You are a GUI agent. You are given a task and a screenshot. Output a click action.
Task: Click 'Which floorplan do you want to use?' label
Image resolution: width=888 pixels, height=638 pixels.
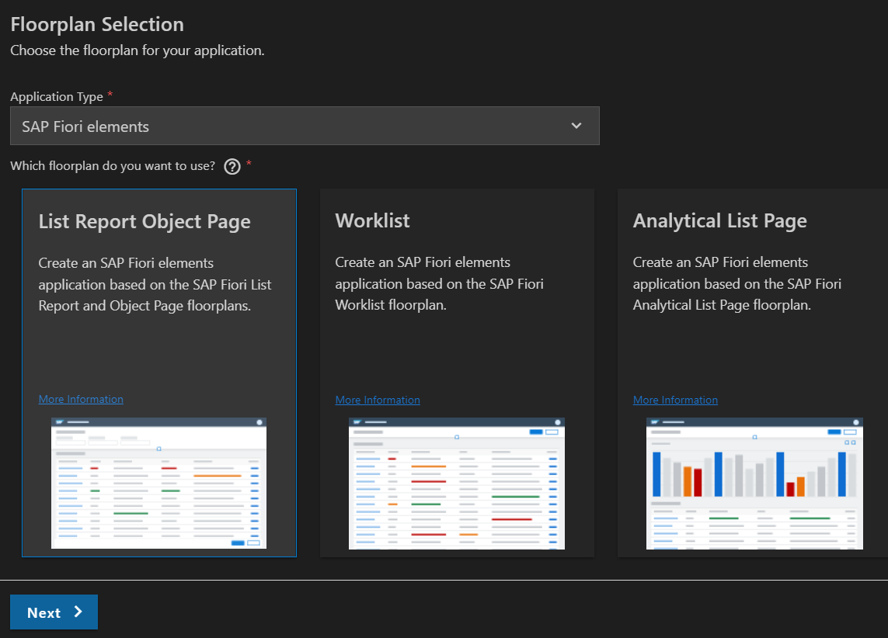pyautogui.click(x=113, y=166)
